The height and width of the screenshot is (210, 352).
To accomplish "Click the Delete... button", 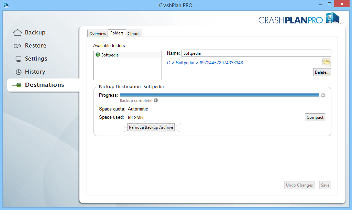I will point(322,72).
